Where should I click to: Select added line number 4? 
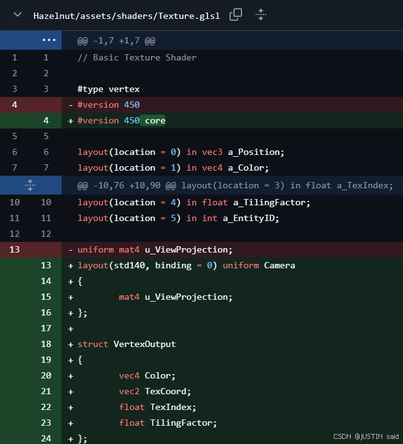tap(46, 120)
